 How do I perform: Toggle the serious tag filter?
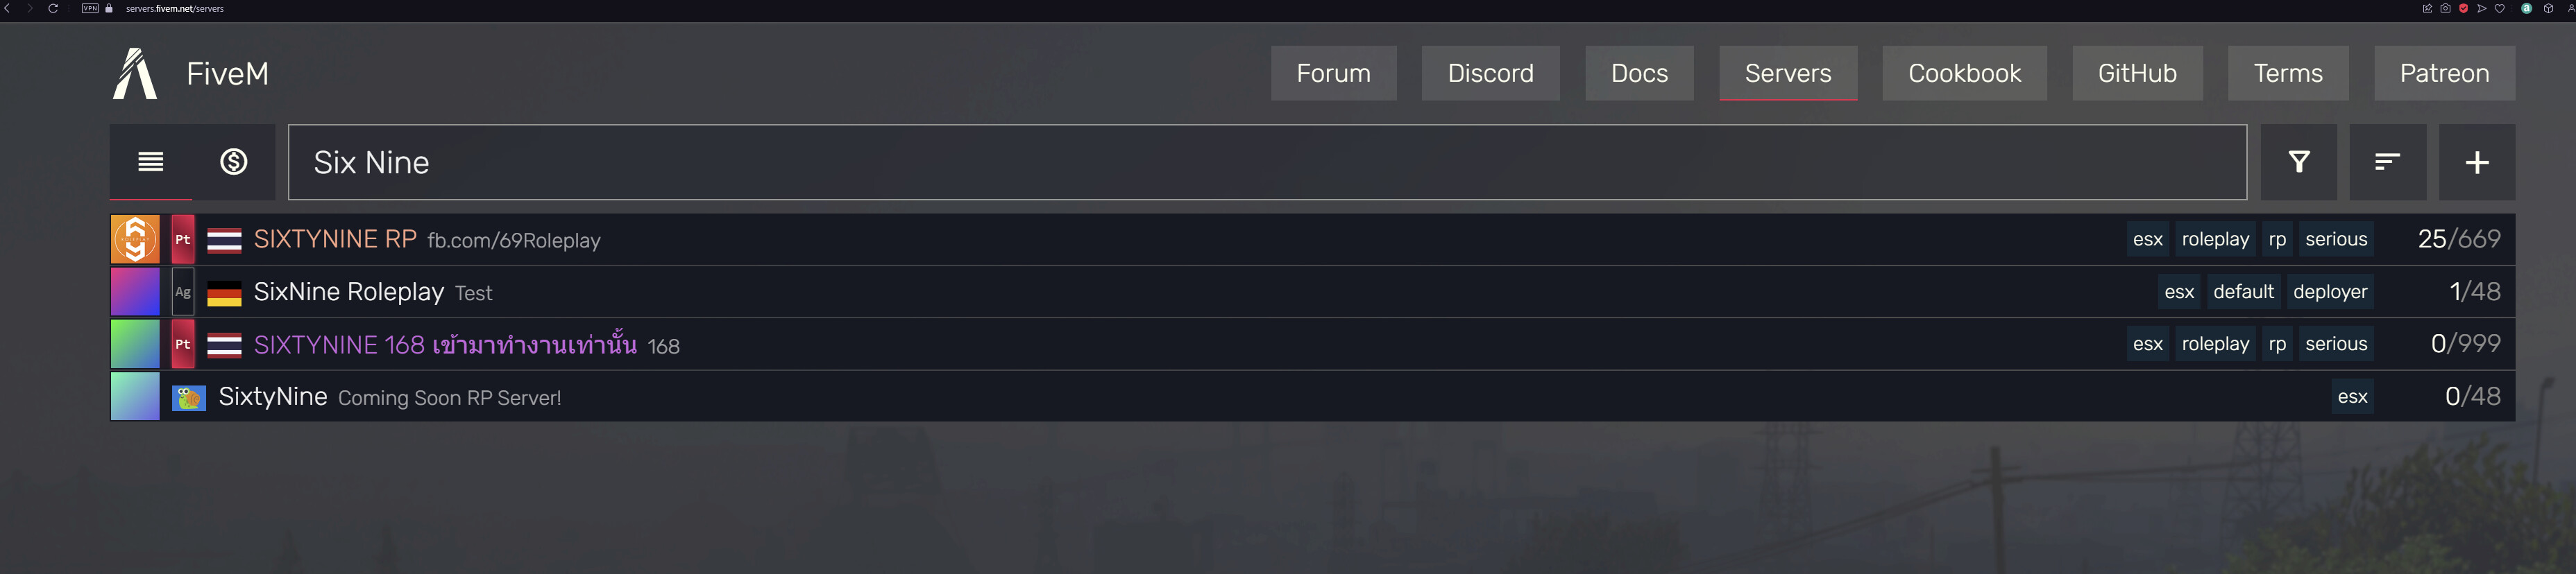[x=2336, y=238]
